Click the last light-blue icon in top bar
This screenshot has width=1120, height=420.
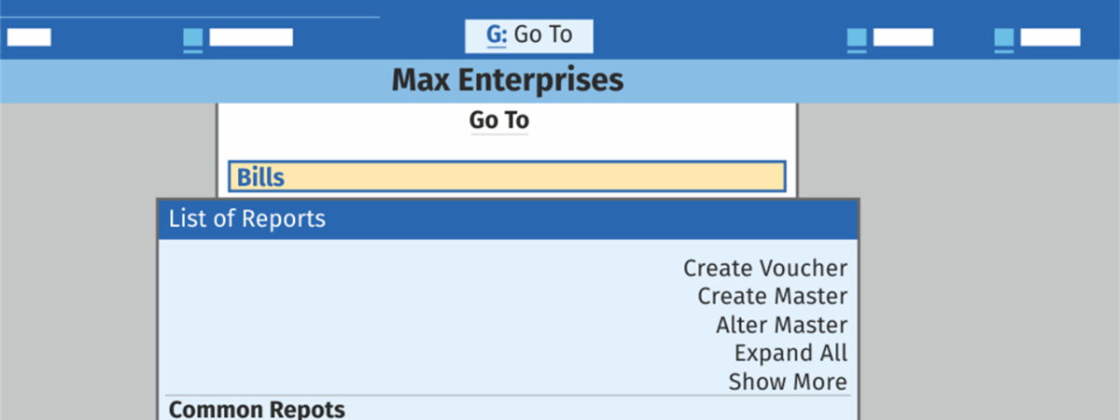pyautogui.click(x=1004, y=39)
